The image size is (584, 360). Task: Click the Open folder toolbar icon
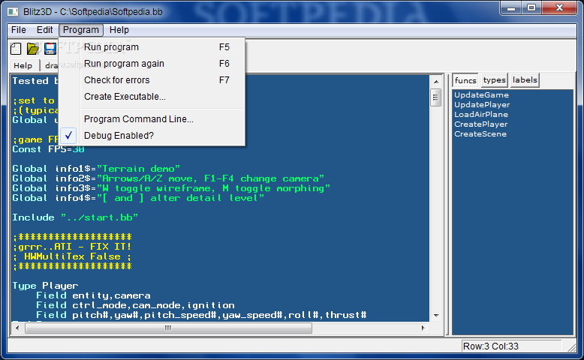[33, 49]
